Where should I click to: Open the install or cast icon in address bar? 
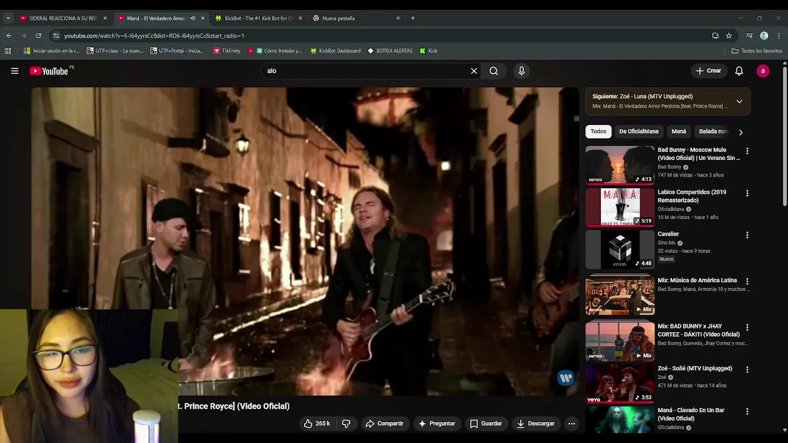pyautogui.click(x=715, y=36)
